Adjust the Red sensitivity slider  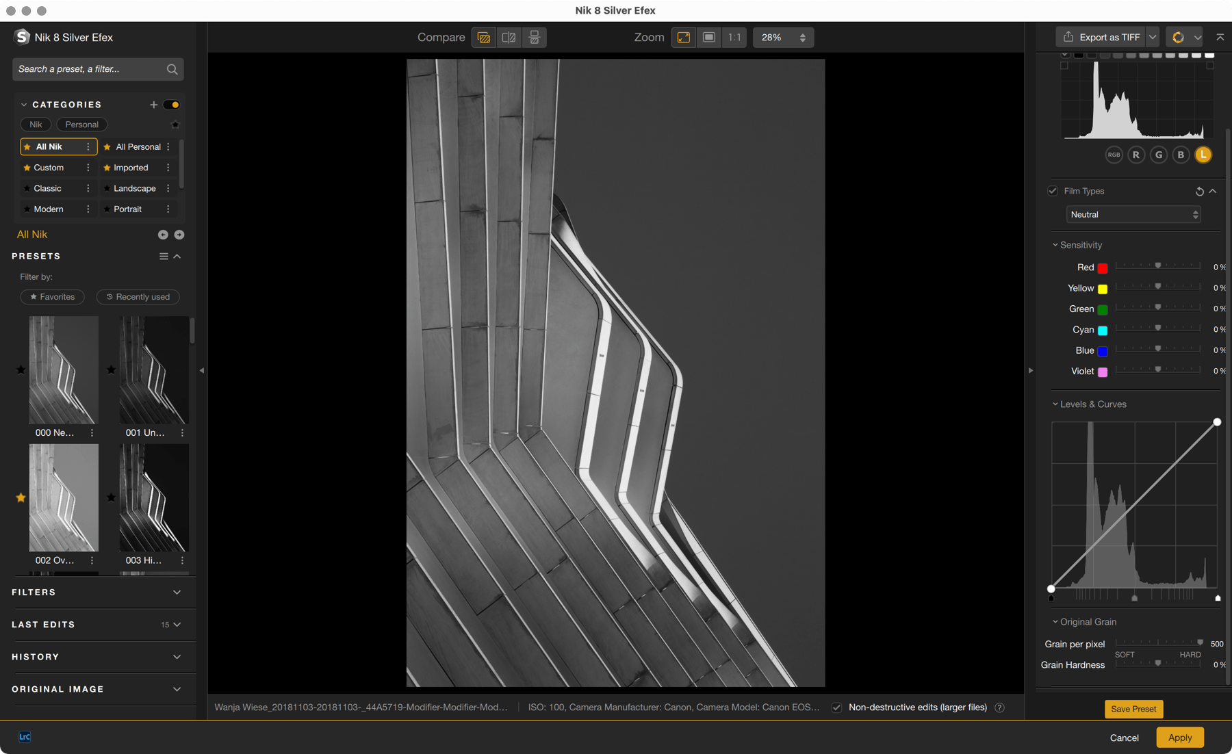point(1157,266)
